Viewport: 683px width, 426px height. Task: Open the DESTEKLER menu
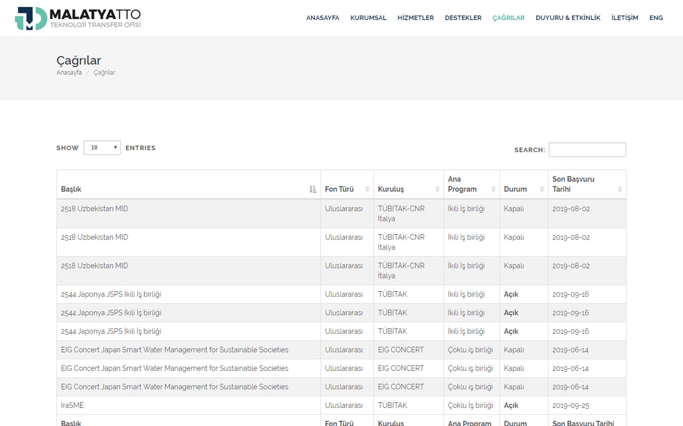pos(463,18)
